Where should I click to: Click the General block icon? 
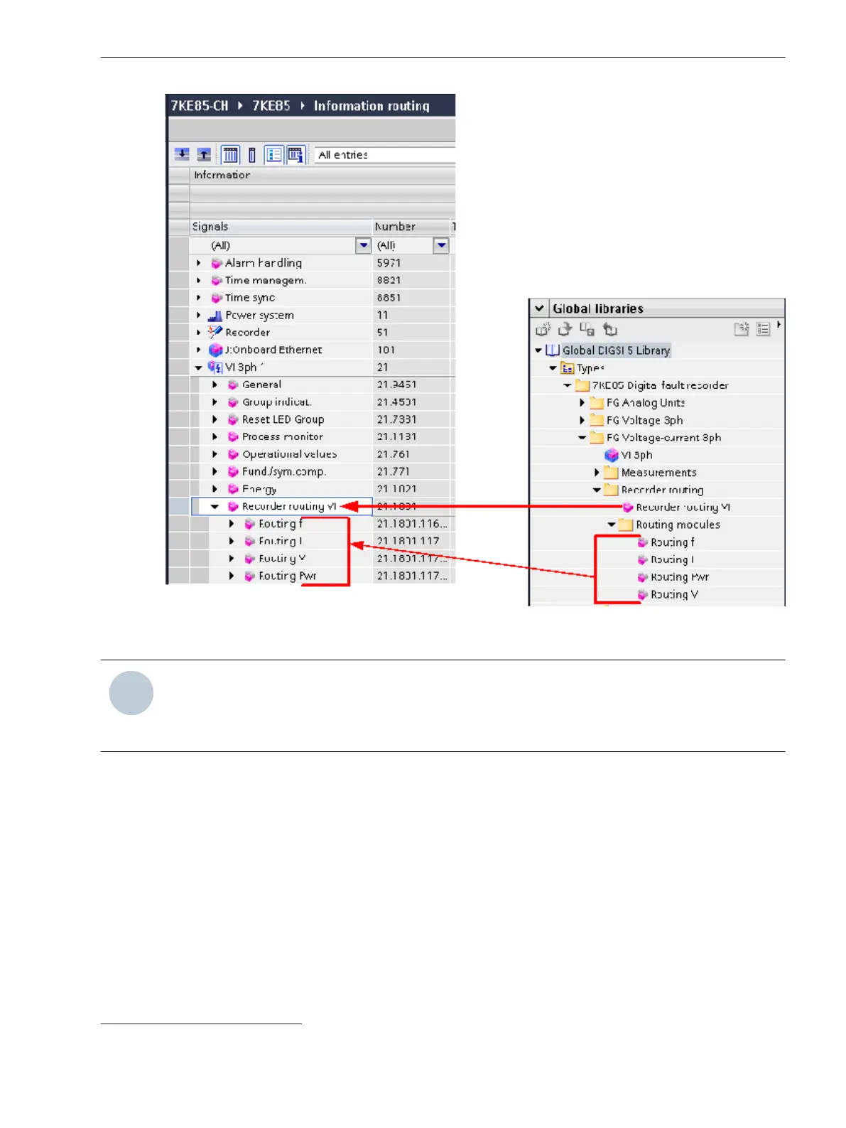(x=233, y=385)
